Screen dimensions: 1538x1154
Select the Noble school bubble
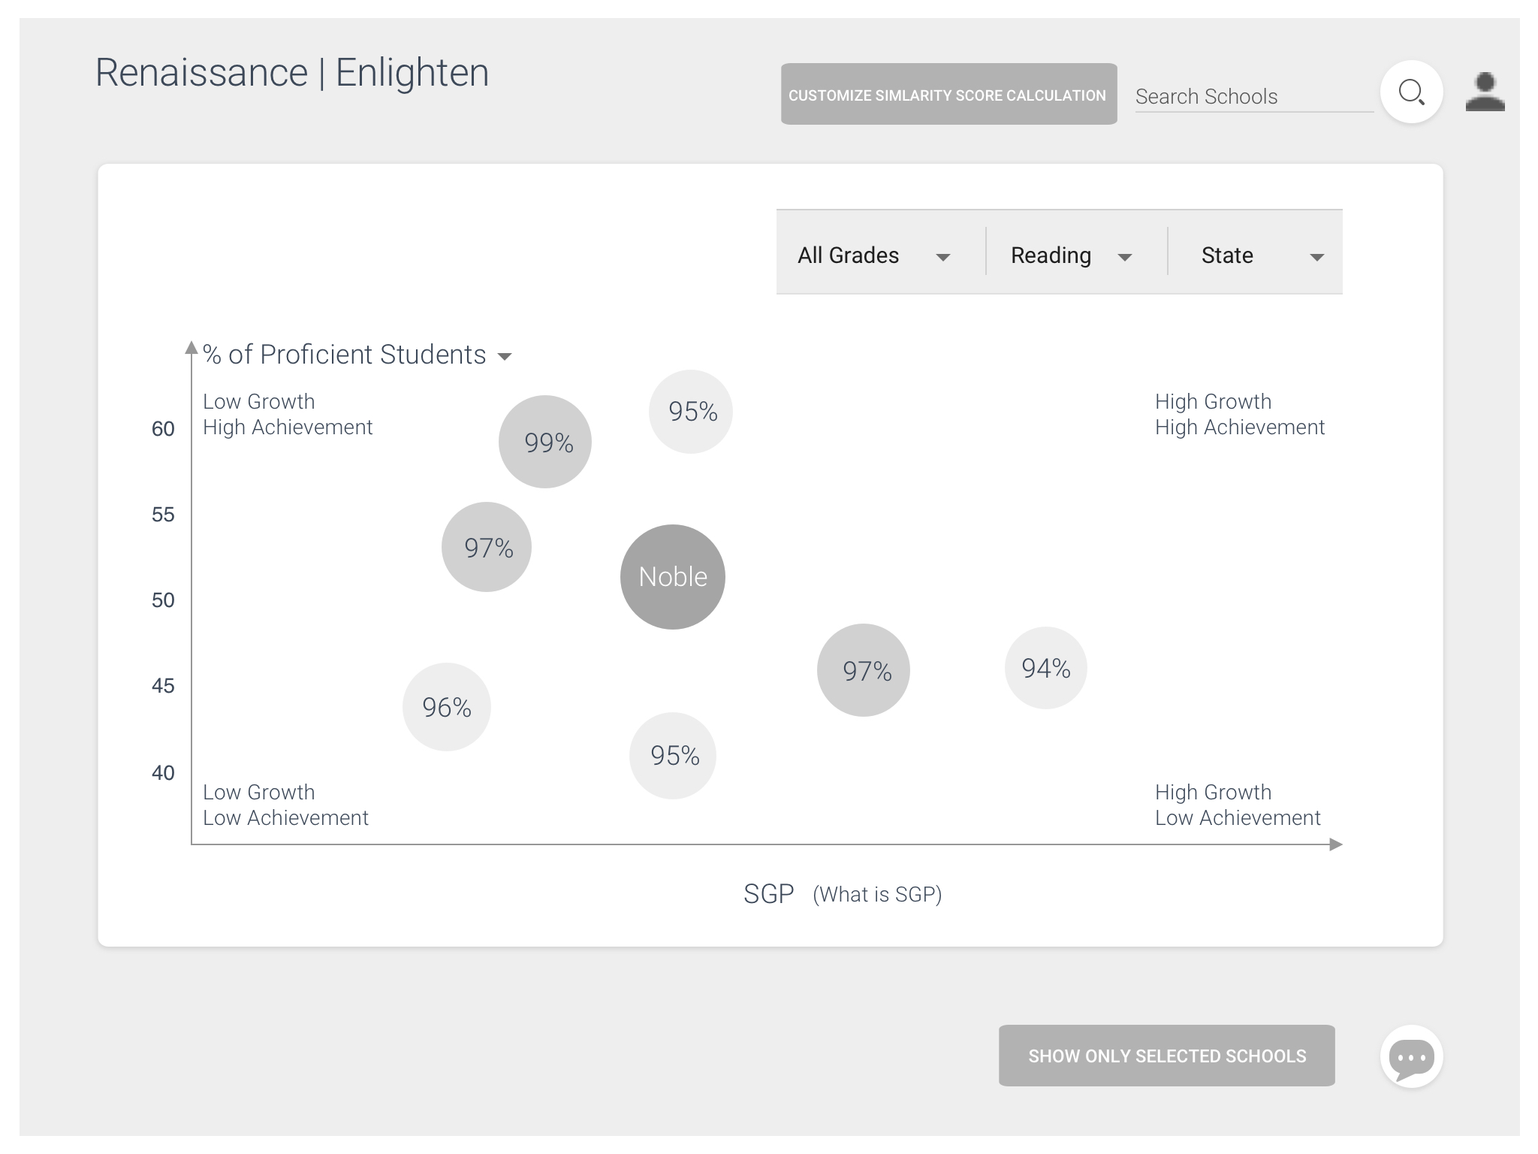pos(673,577)
